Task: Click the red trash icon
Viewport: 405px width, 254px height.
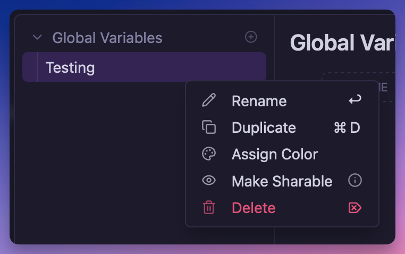Action: pos(209,208)
